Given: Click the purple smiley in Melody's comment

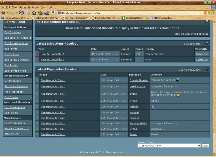Looking at the screenshot, I should [153, 106].
